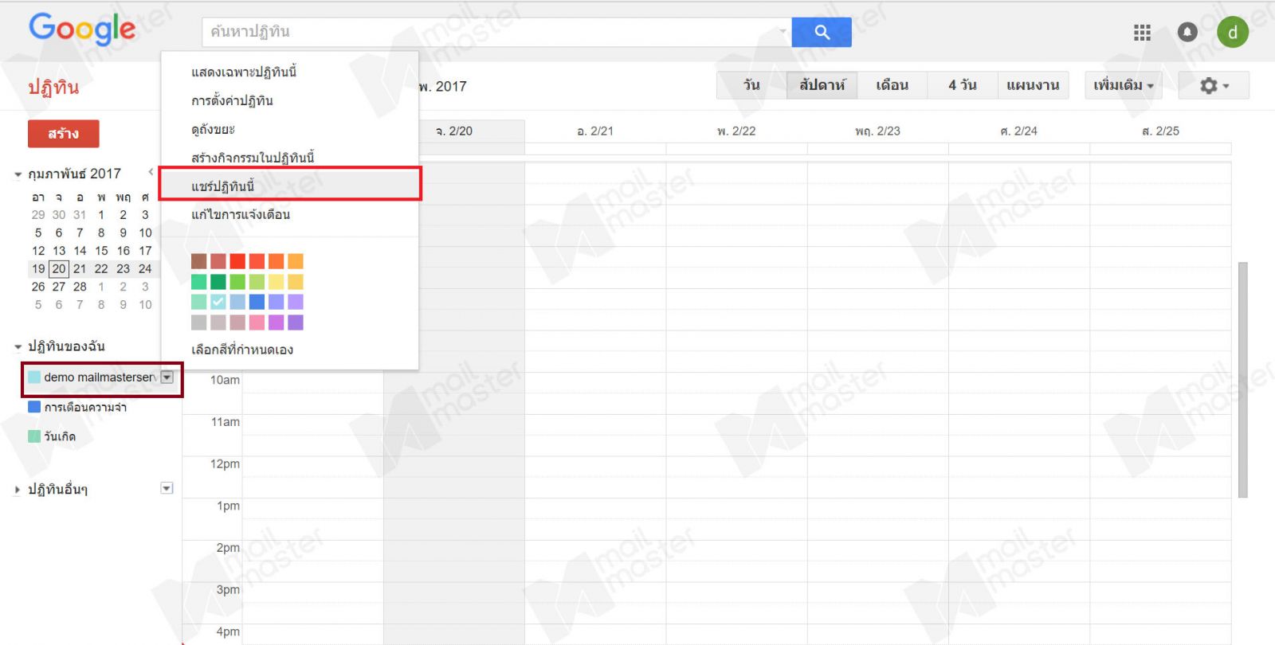Pick the bright blue color swatch
The width and height of the screenshot is (1275, 645).
tap(257, 302)
